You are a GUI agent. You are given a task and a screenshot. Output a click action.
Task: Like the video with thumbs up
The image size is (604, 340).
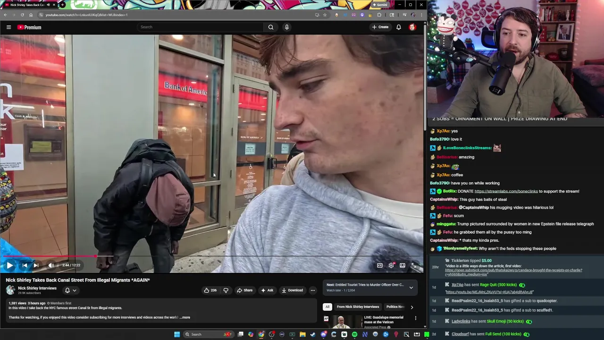(210, 290)
